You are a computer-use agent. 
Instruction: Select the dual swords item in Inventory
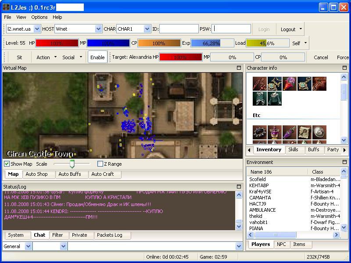[260, 84]
